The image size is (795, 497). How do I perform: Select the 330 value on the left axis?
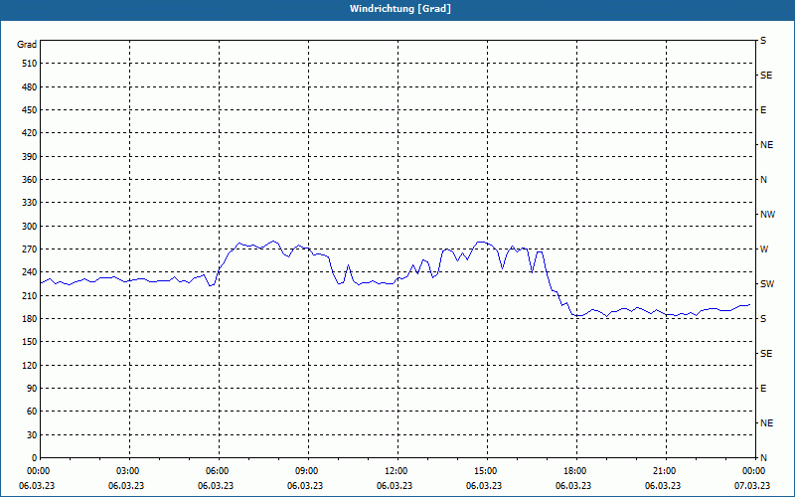[x=29, y=203]
